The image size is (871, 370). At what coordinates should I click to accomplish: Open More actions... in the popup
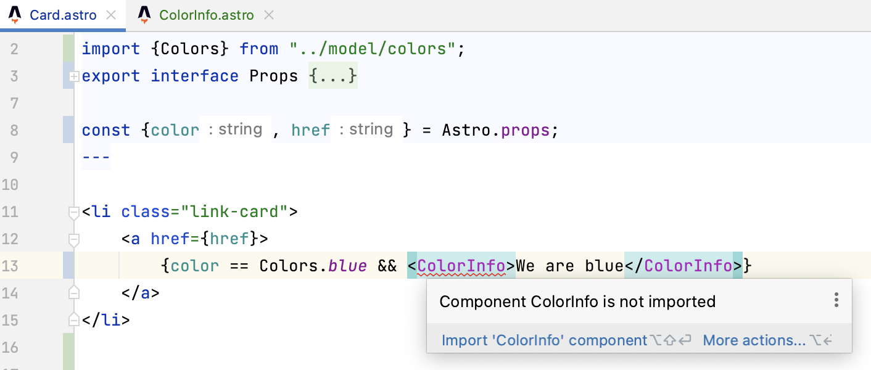(754, 340)
